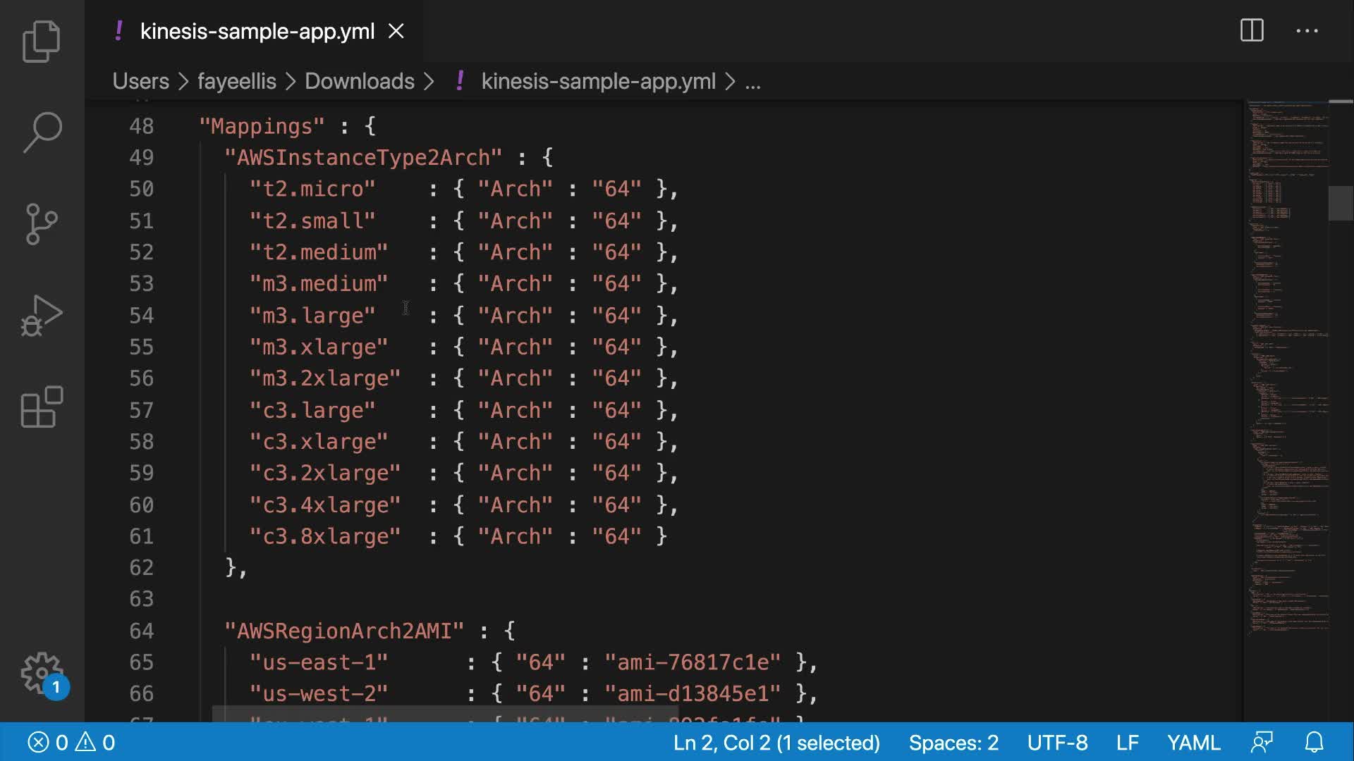The height and width of the screenshot is (761, 1354).
Task: Change language mode via YAML indicator
Action: 1193,742
